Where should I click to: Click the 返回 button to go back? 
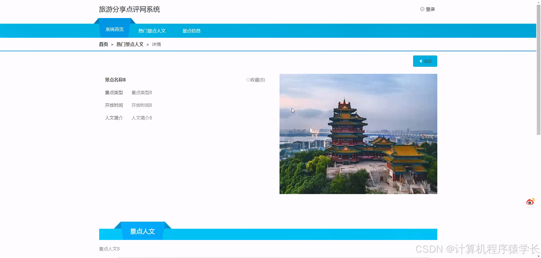(x=425, y=61)
